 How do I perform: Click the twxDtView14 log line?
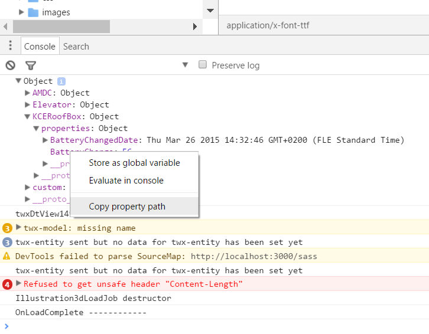pos(43,214)
